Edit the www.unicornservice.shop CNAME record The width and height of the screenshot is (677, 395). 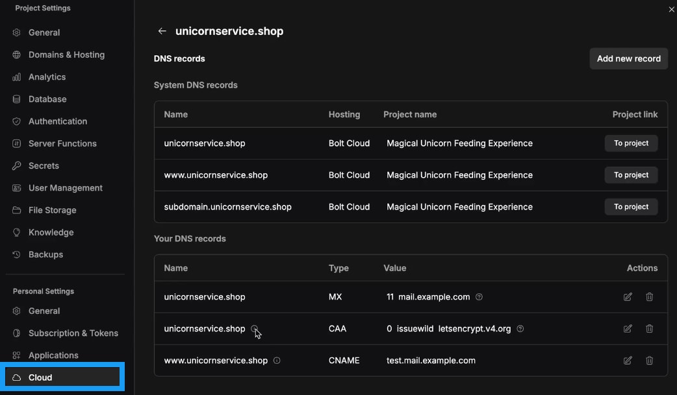pyautogui.click(x=628, y=360)
